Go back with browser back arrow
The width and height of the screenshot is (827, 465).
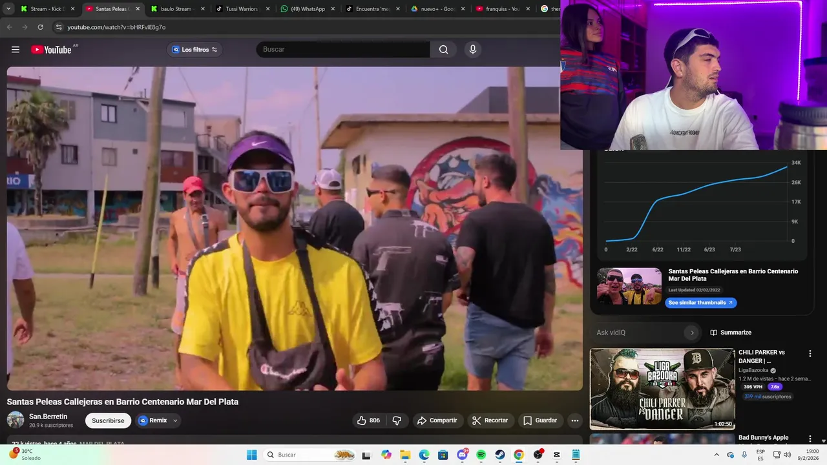tap(9, 27)
